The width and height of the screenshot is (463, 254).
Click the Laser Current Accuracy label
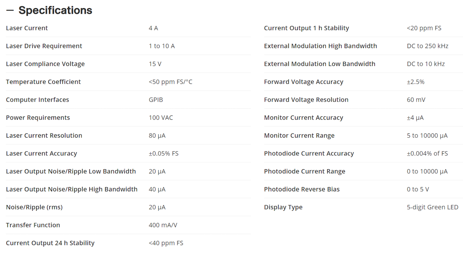point(41,153)
